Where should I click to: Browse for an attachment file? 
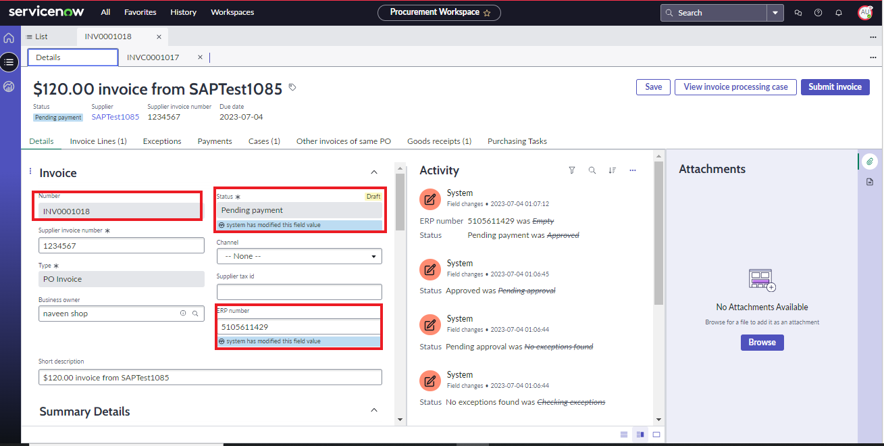click(x=762, y=342)
